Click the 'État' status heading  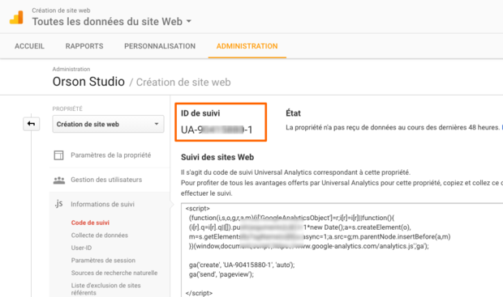(x=293, y=113)
